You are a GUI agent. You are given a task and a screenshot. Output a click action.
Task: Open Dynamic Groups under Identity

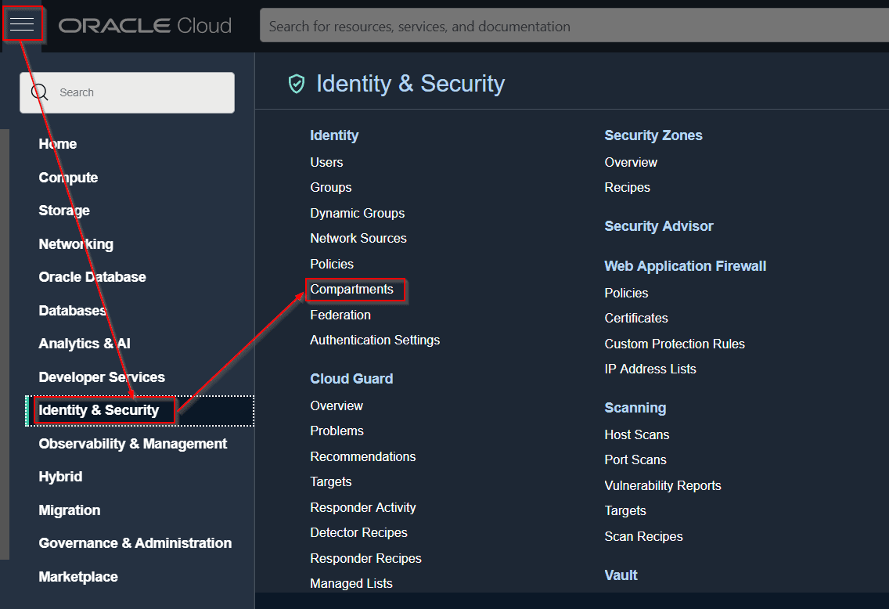[x=358, y=214]
